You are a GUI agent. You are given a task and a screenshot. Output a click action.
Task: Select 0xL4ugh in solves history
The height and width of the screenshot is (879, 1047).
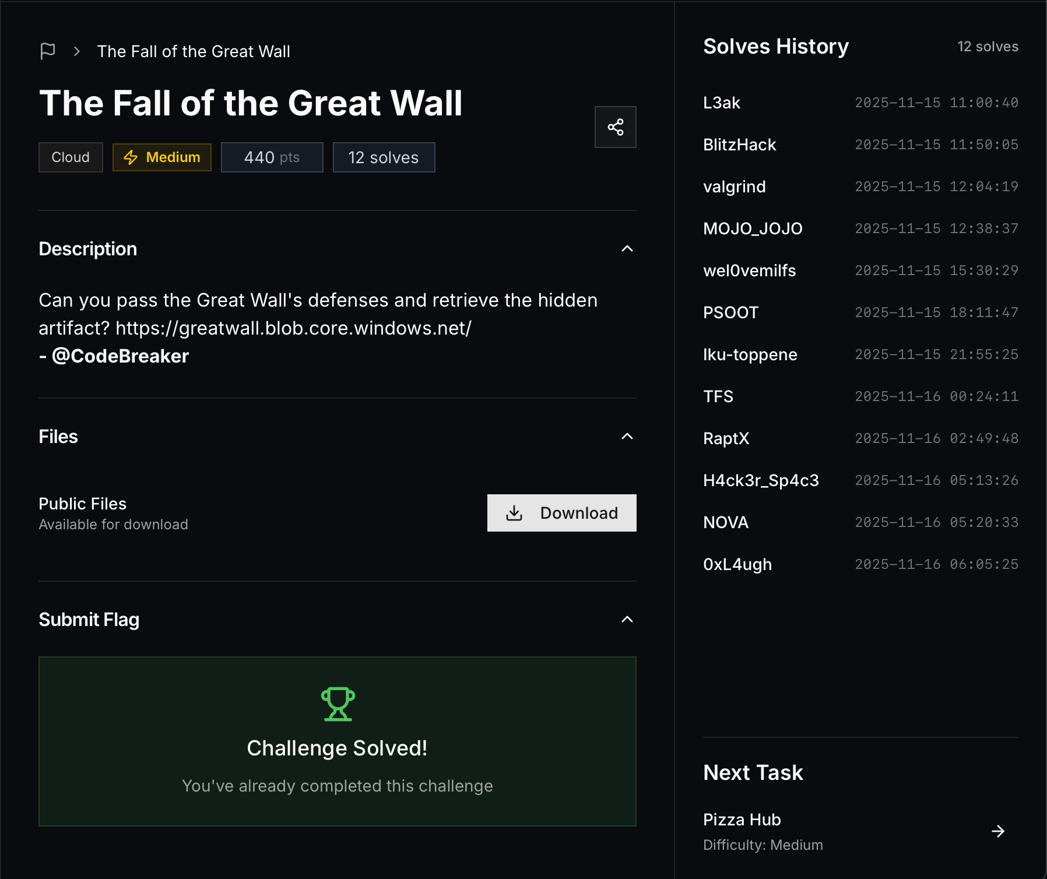[737, 564]
